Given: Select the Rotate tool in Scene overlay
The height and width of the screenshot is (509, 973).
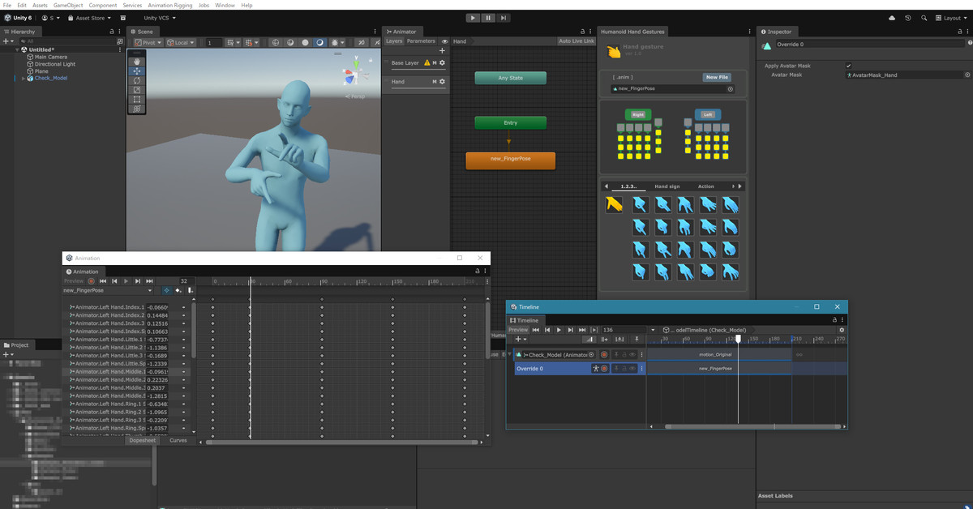Looking at the screenshot, I should coord(137,80).
